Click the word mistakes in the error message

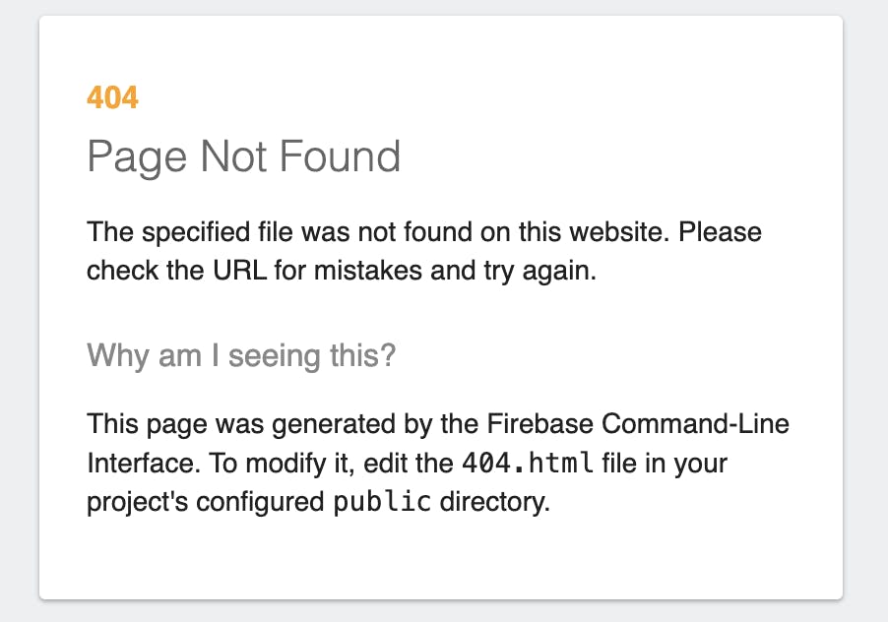click(x=368, y=270)
